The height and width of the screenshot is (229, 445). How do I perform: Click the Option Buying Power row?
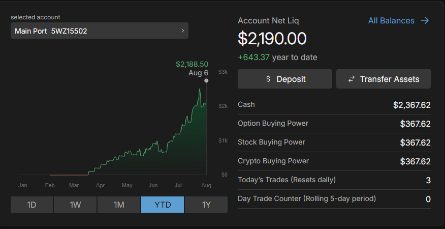[x=334, y=124]
